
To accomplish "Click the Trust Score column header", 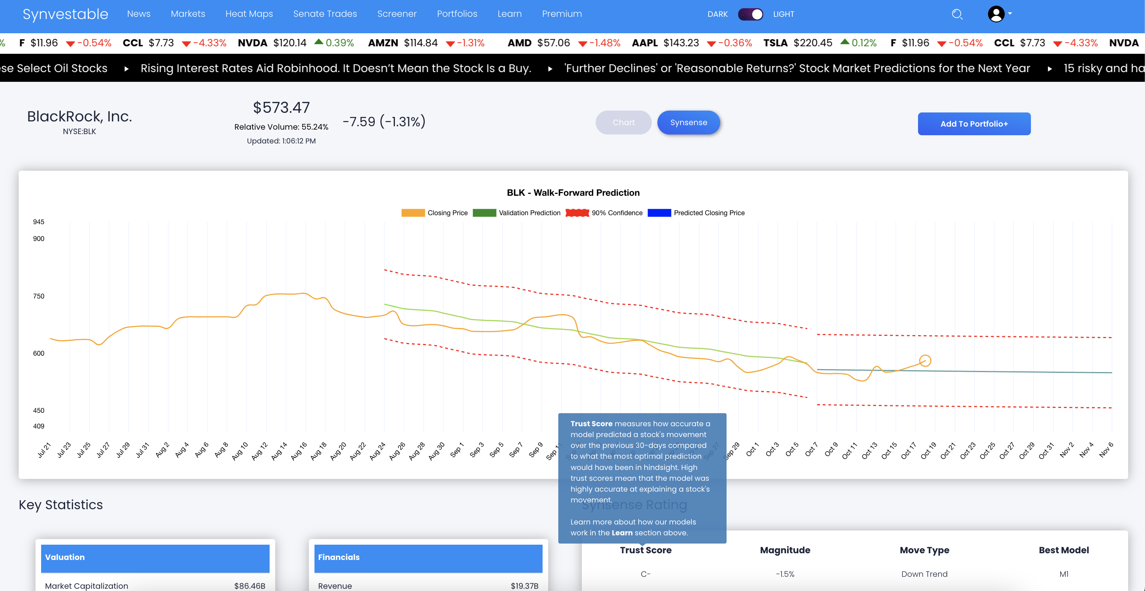I will tap(645, 550).
